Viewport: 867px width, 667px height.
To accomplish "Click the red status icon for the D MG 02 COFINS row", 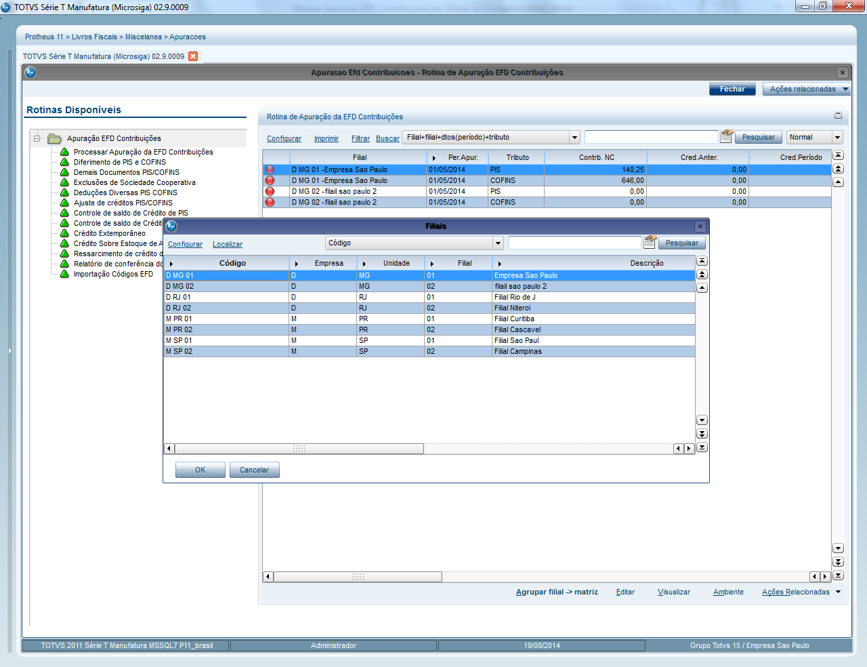I will (270, 202).
